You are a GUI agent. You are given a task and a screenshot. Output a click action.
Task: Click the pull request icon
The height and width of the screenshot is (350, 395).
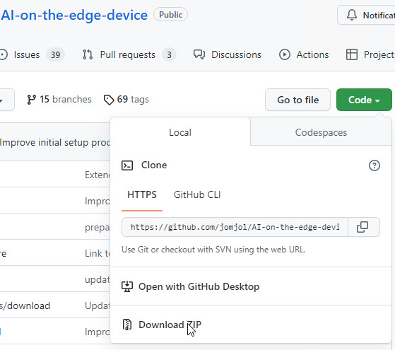coord(88,54)
